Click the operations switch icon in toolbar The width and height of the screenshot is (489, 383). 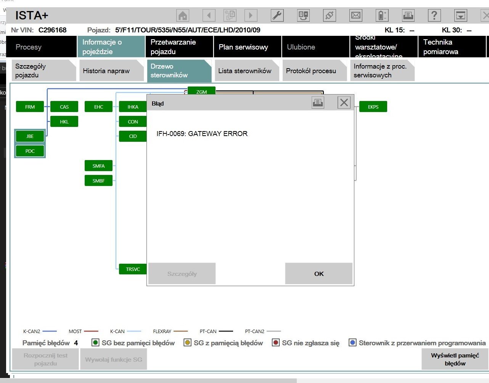(303, 16)
